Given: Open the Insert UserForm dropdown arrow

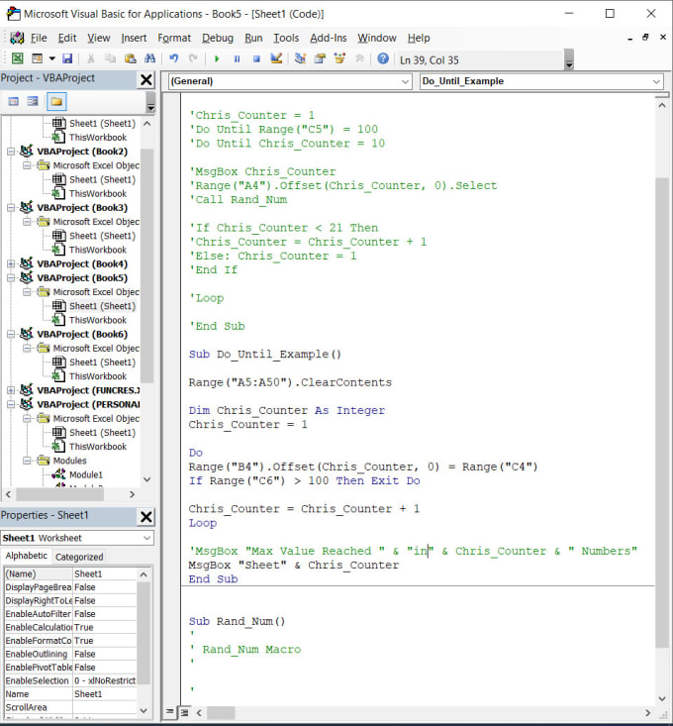Looking at the screenshot, I should [51, 58].
